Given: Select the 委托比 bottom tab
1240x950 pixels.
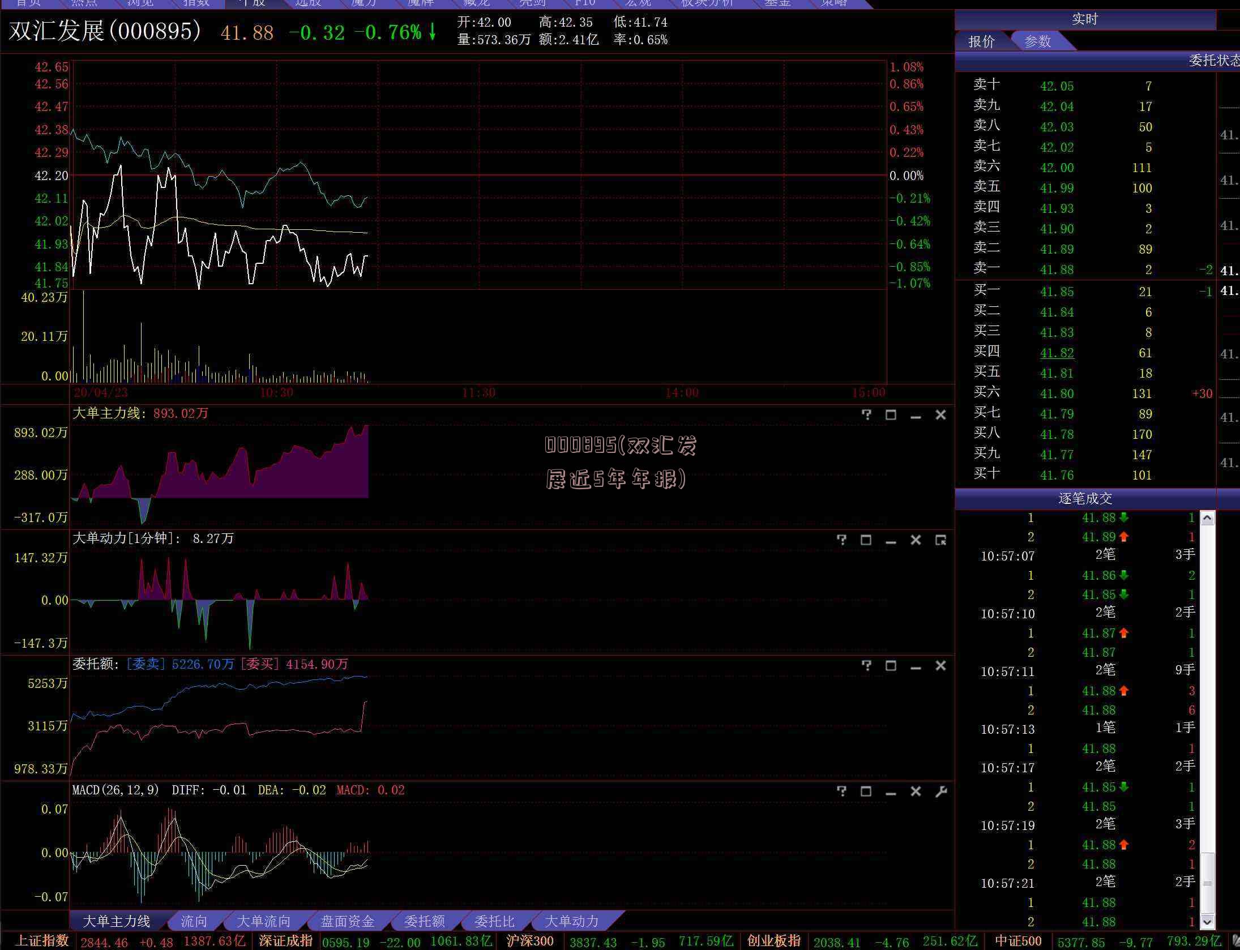Looking at the screenshot, I should click(494, 921).
